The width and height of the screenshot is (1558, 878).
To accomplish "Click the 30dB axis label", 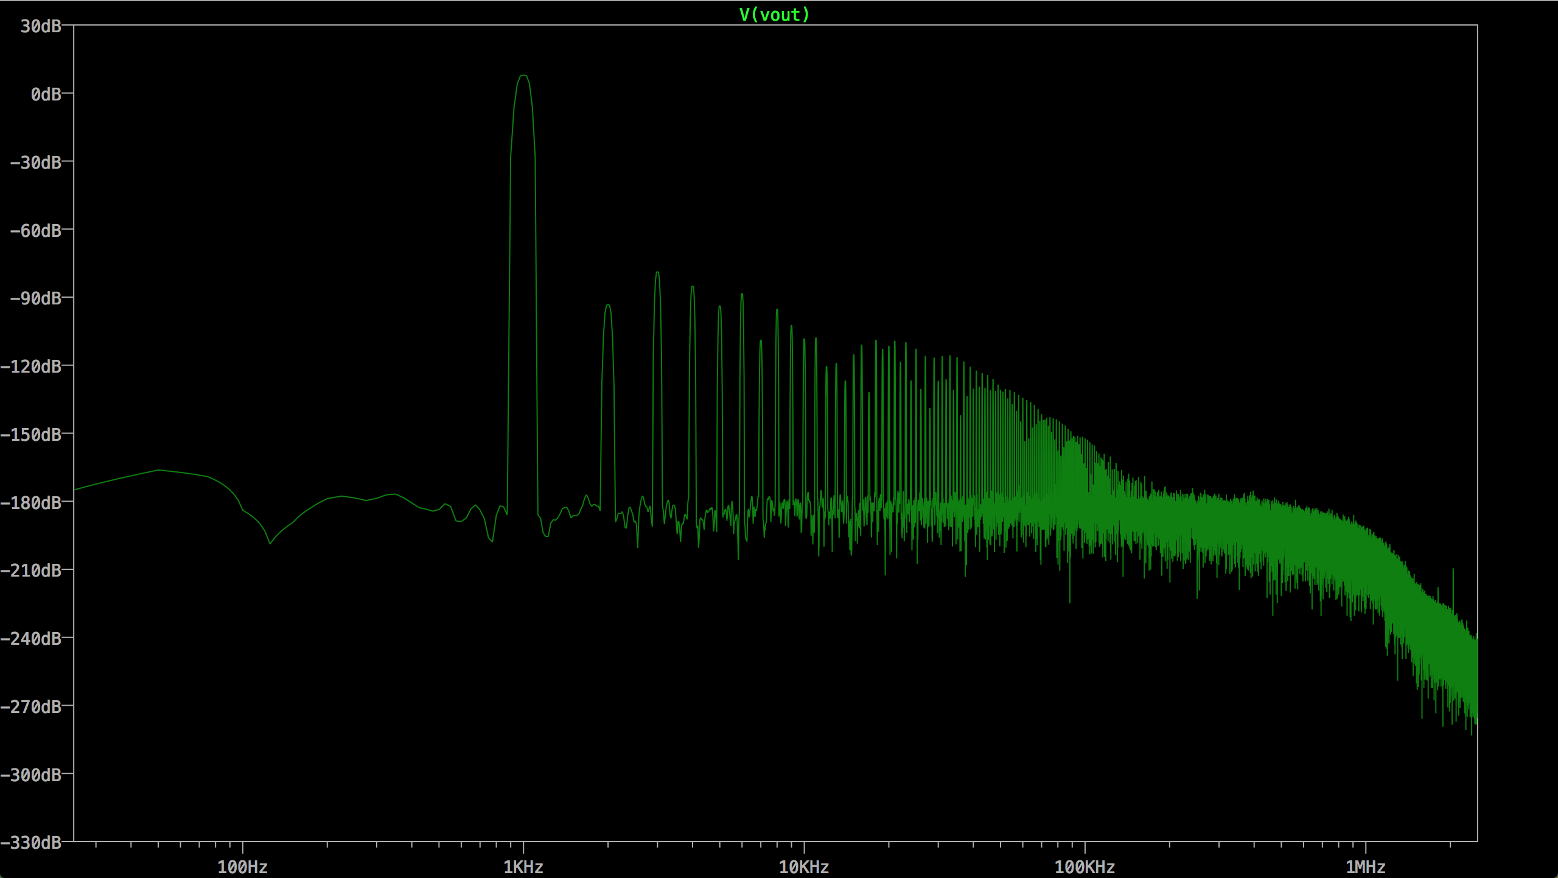I will pos(41,26).
